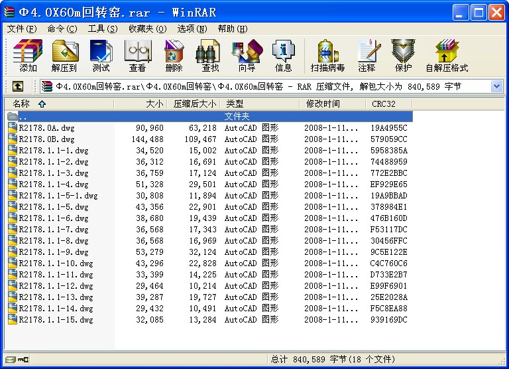Click status bar total 840,589 字节 text
This screenshot has width=509, height=369.
[333, 359]
